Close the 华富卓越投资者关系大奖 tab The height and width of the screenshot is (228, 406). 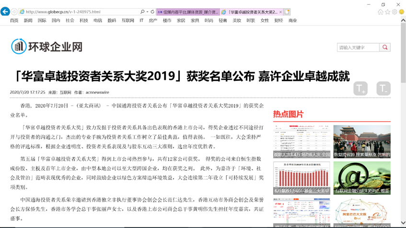coord(280,12)
